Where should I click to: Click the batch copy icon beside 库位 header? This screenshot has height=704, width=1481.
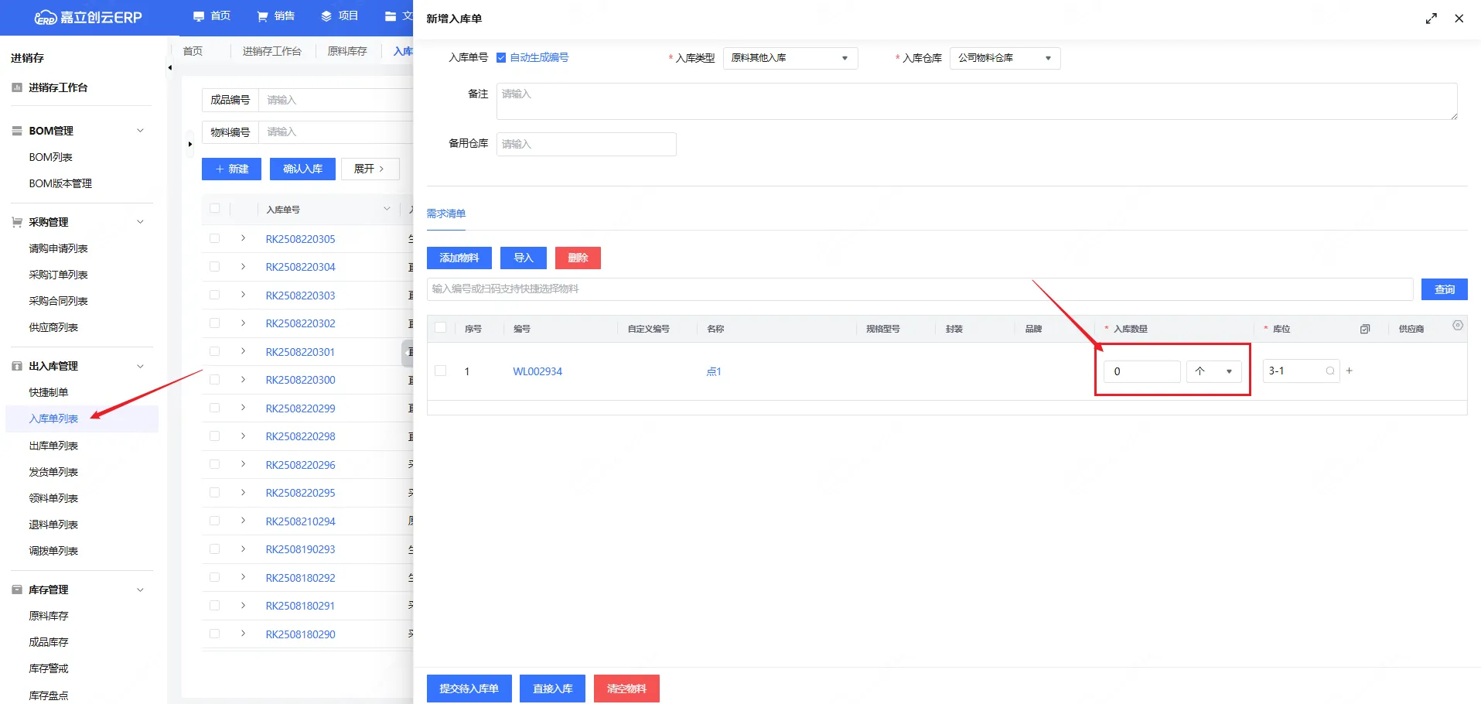[x=1365, y=329]
